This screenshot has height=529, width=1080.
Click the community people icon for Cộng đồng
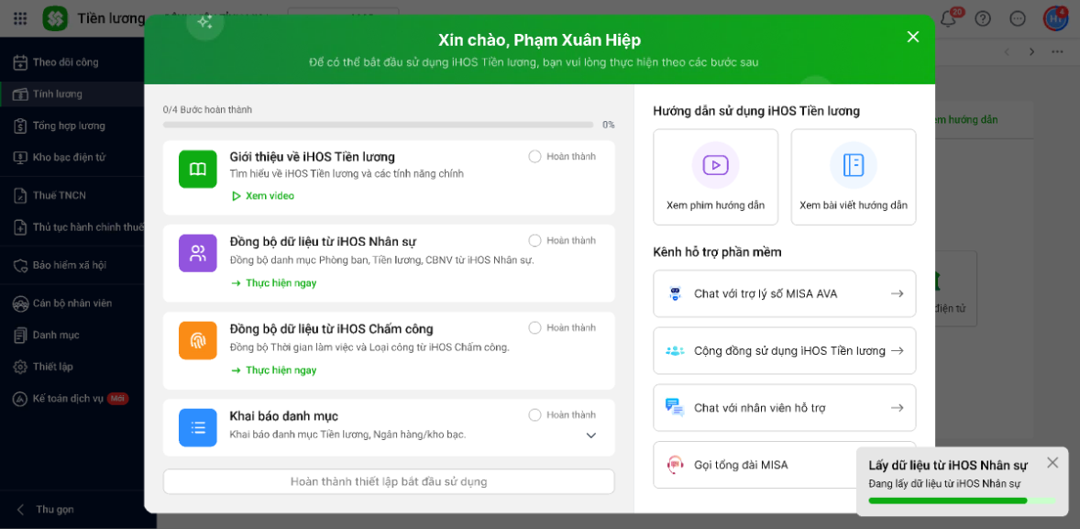(x=675, y=351)
